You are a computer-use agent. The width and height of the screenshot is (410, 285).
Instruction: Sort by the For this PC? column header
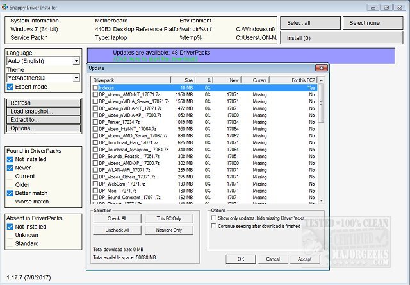click(x=293, y=80)
